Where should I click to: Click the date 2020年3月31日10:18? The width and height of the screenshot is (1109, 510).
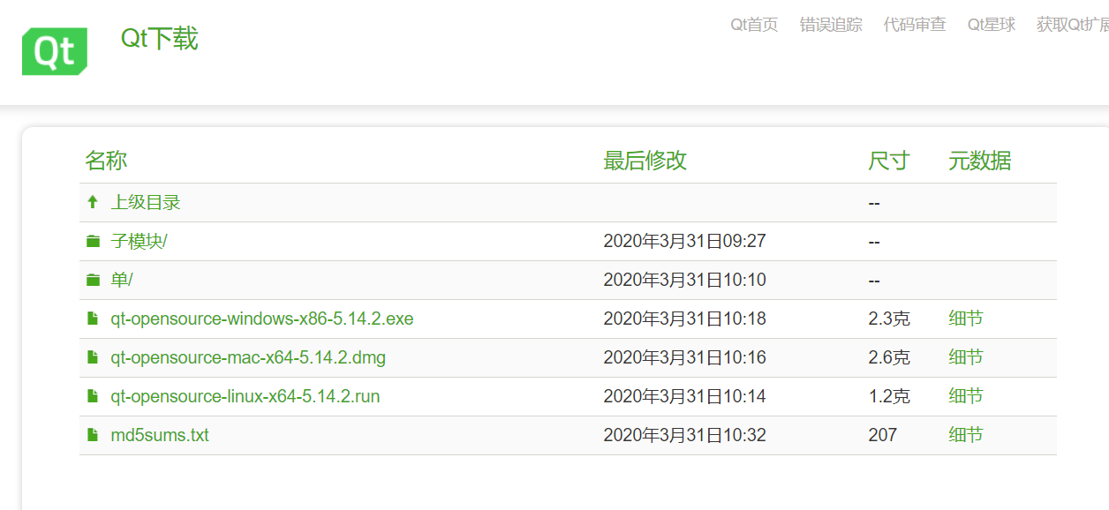pyautogui.click(x=684, y=319)
